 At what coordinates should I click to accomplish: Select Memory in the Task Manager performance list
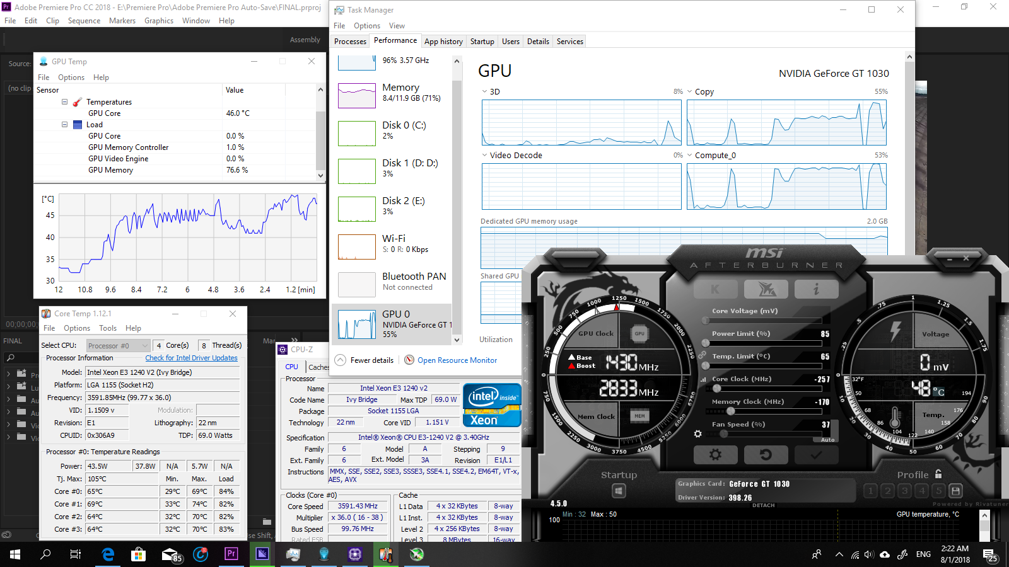point(392,94)
